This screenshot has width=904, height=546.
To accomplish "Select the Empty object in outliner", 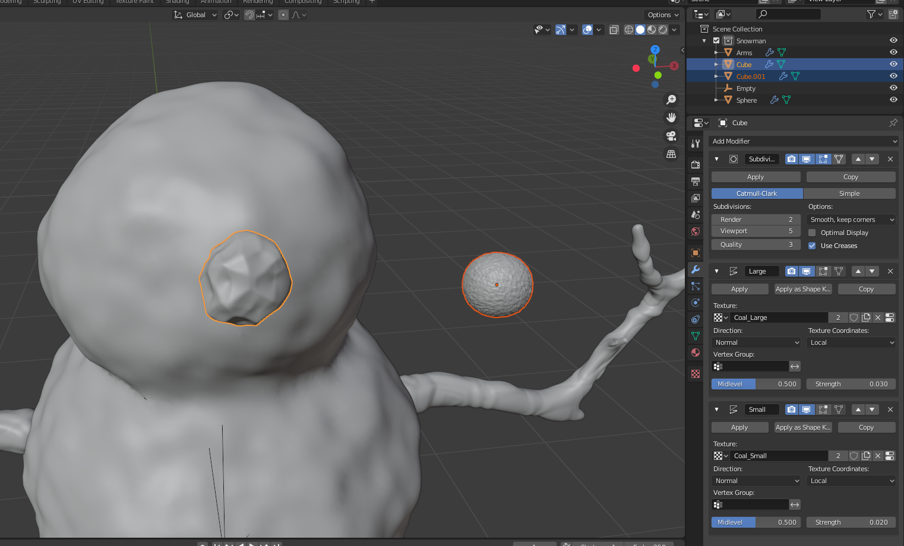I will tap(746, 88).
